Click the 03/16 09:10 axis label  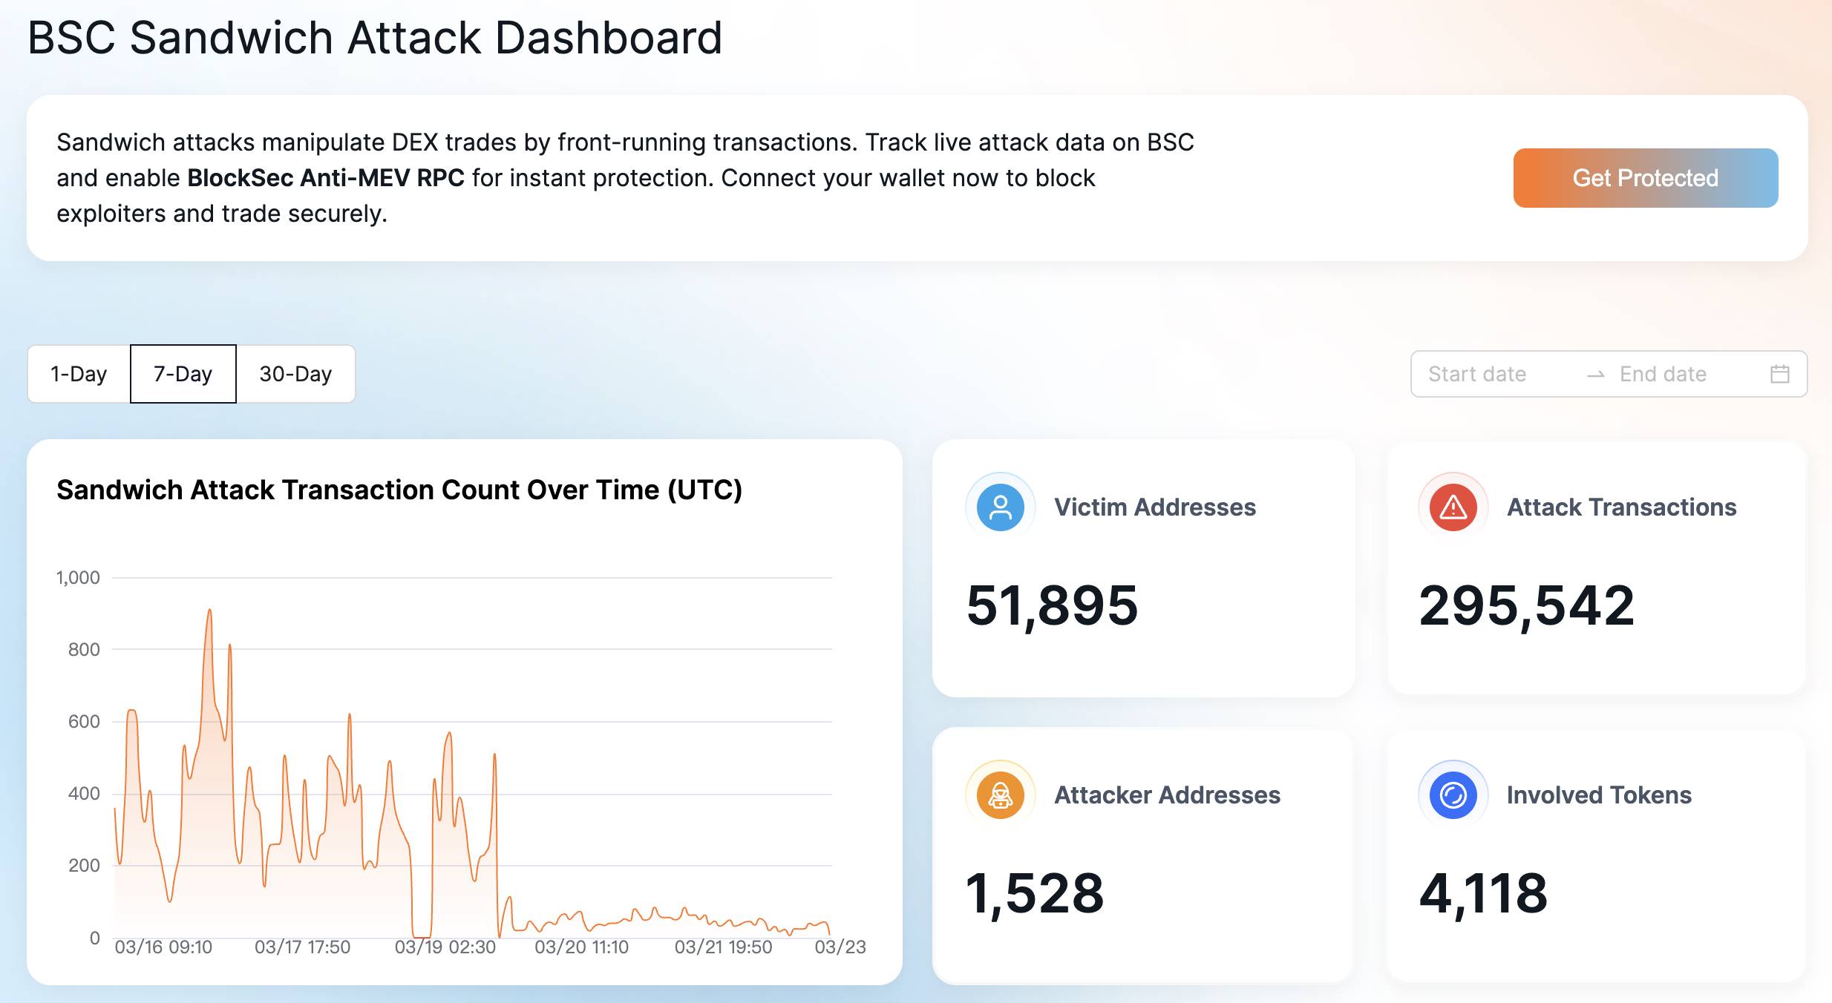click(163, 947)
